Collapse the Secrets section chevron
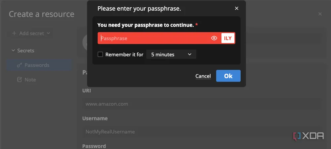The height and width of the screenshot is (149, 331). click(x=13, y=51)
